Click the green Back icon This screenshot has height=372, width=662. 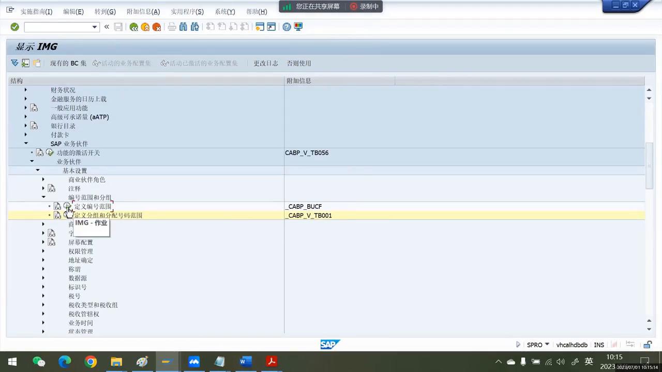pos(134,27)
